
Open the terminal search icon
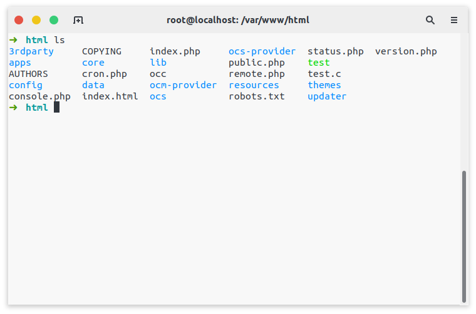point(430,20)
